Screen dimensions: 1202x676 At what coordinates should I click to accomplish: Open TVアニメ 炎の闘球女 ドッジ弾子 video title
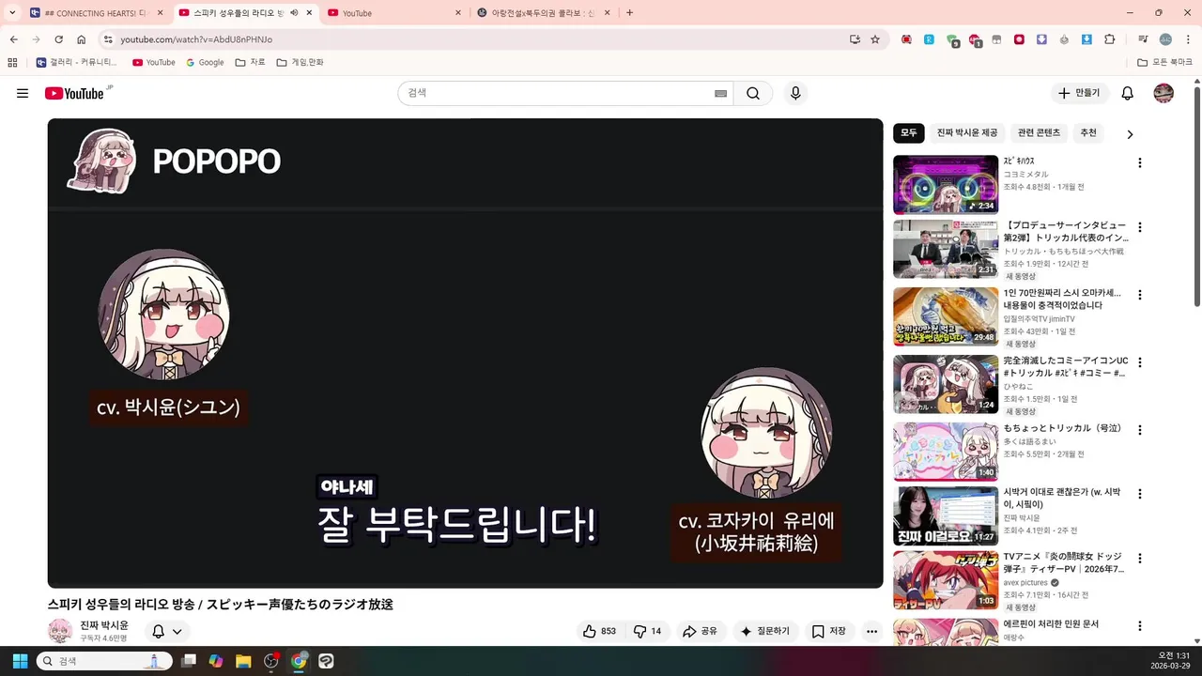coord(1064,562)
